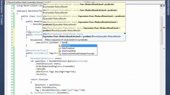Select DataErrorInfoModelValidatorProvider in the IntelliSense list
This screenshot has height=95, width=170.
coord(78,54)
